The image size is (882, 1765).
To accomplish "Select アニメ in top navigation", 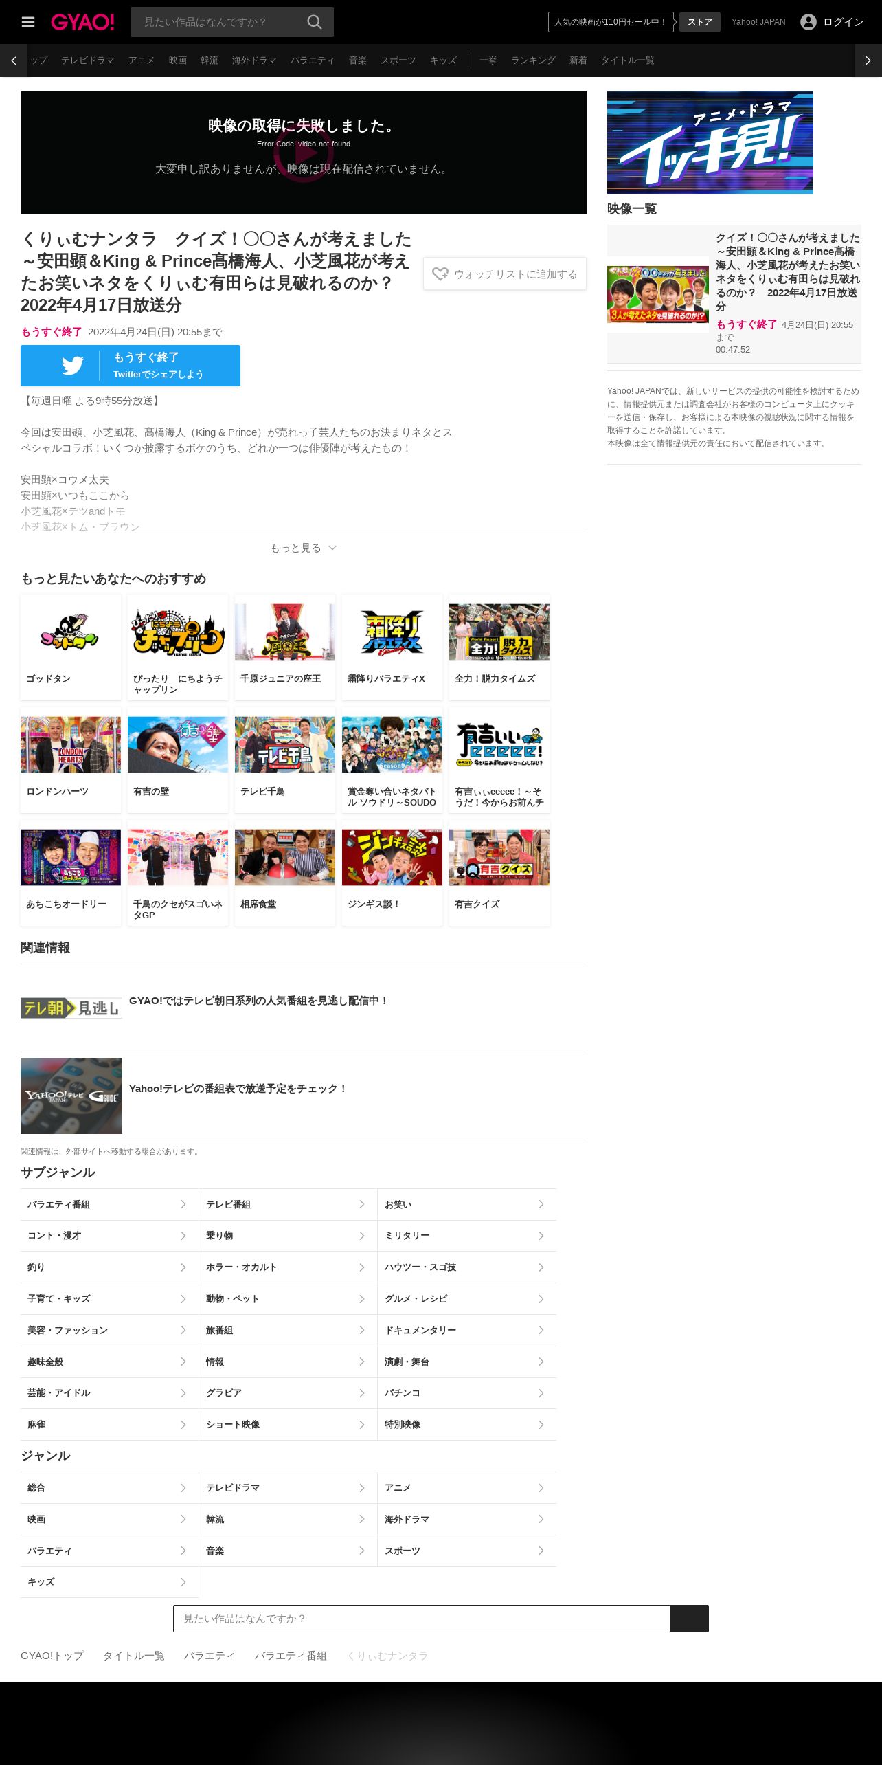I will [142, 60].
